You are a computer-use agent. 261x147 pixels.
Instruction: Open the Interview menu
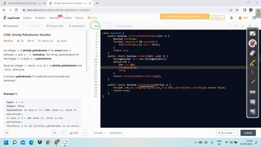[54, 18]
